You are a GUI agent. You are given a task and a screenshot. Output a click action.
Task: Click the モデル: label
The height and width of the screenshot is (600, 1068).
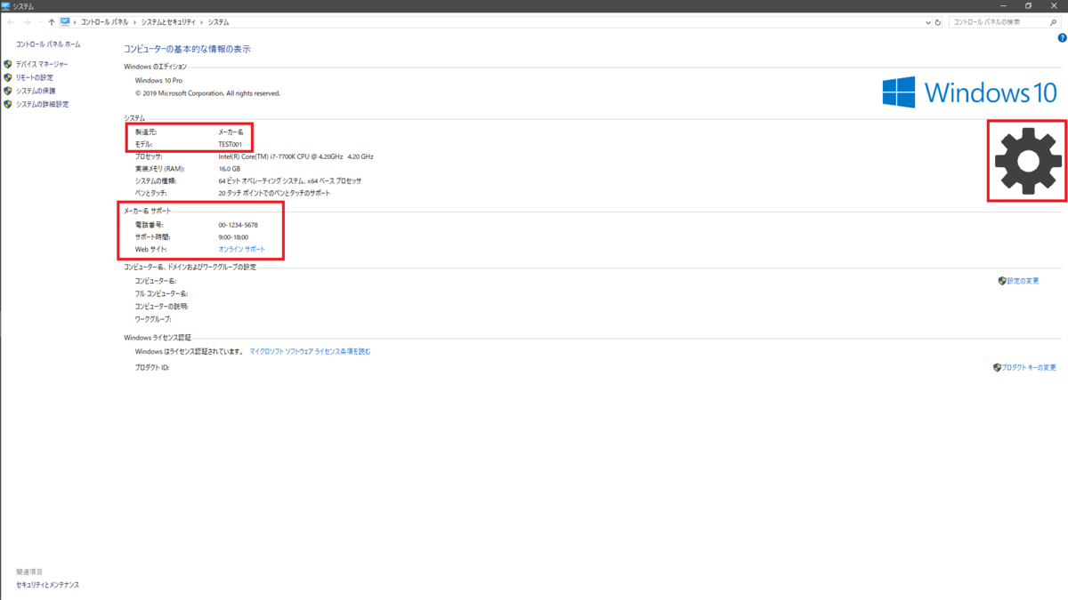(144, 144)
